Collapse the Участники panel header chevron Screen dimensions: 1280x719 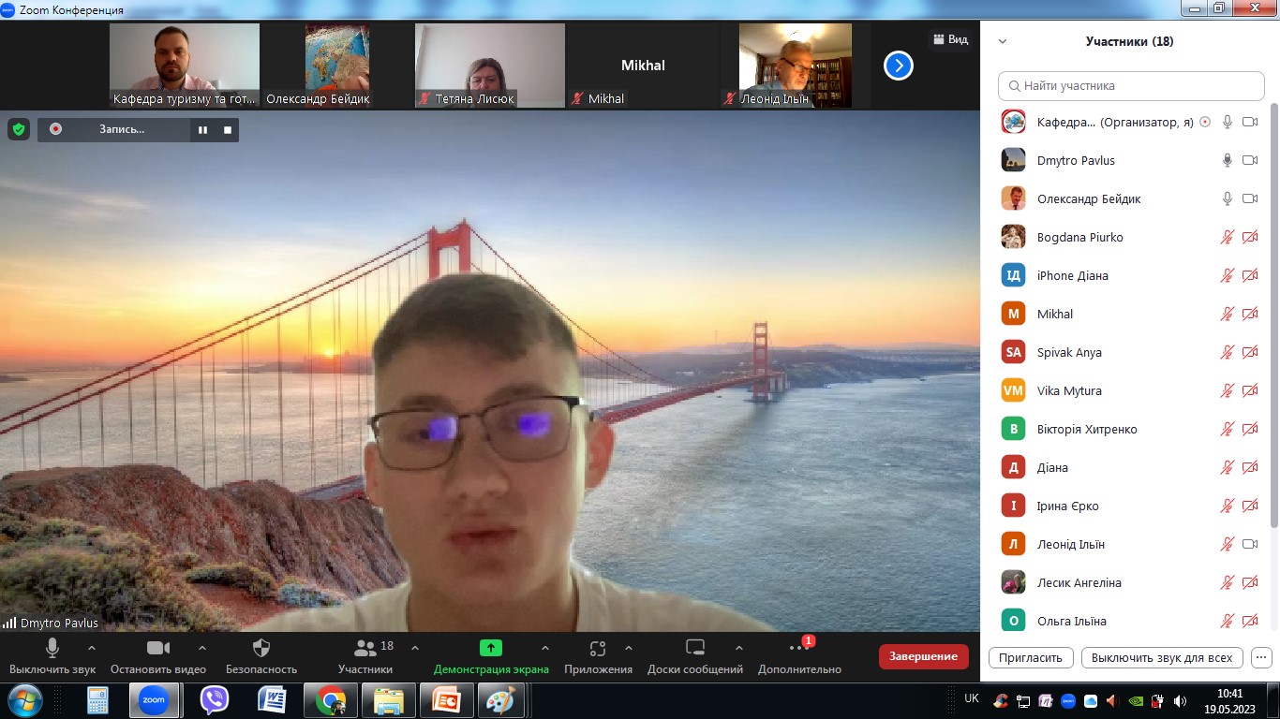1003,41
